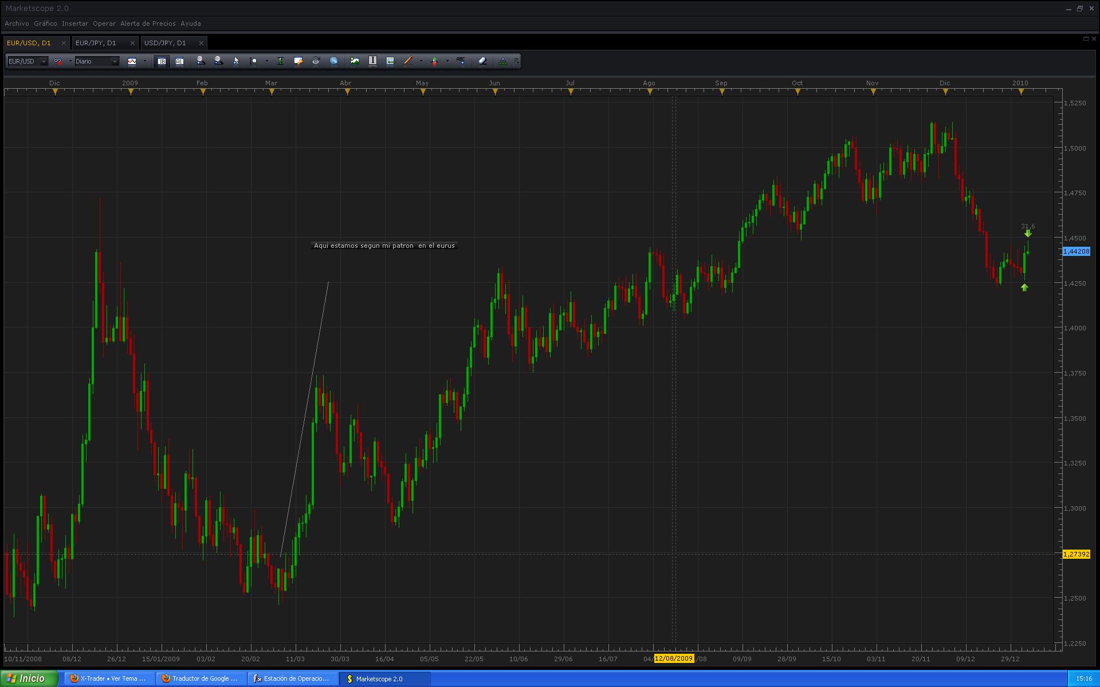Select the eraser tool in toolbar
Screen dimensions: 1100x687
(x=482, y=61)
